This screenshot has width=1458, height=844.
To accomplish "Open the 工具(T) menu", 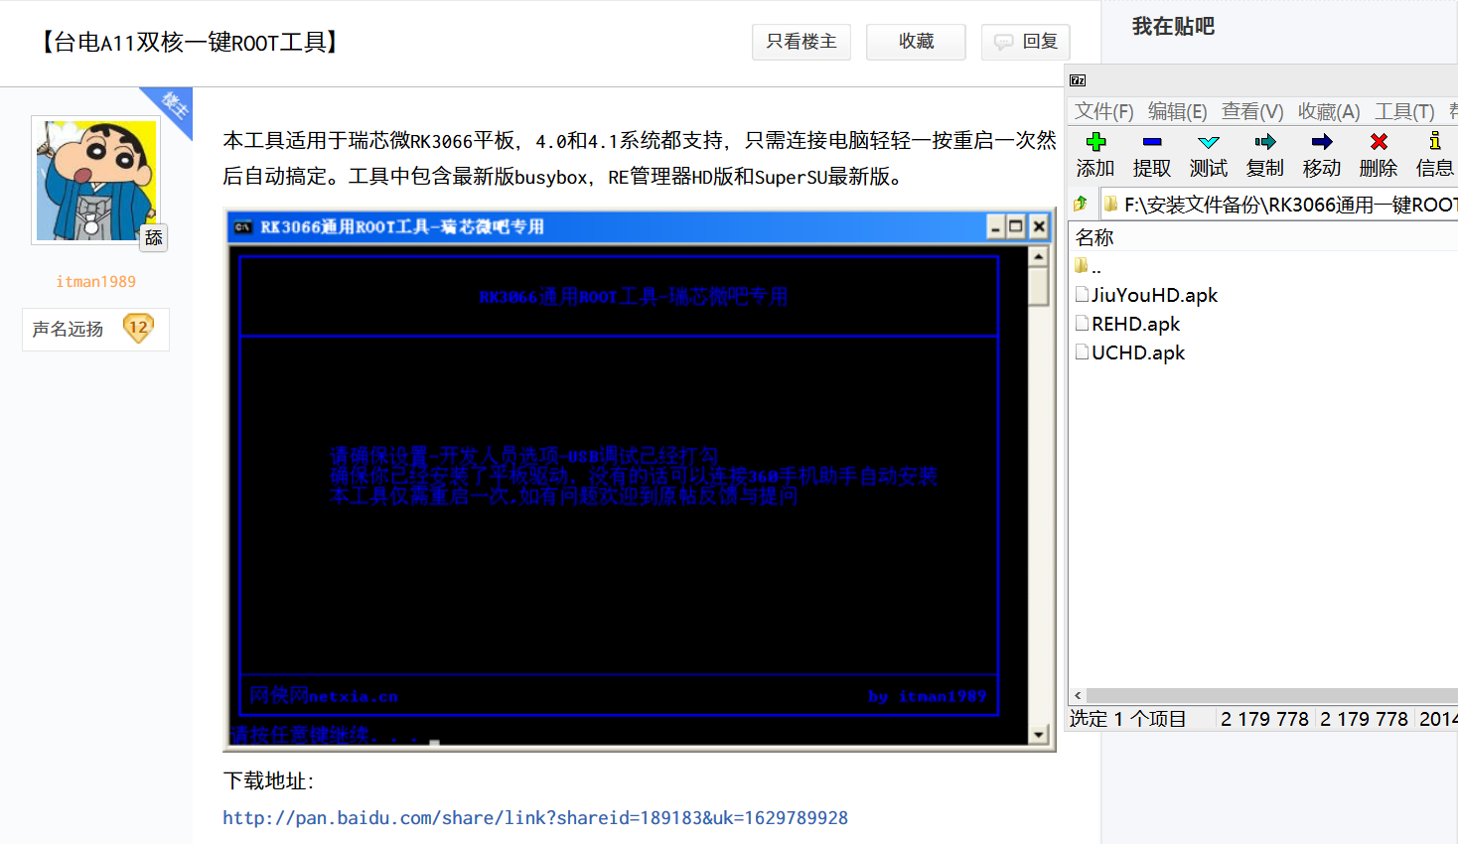I will pyautogui.click(x=1404, y=111).
